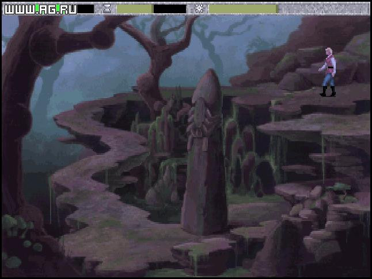Click the mana bar beside the starburst icon
372x279 pixels.
click(x=244, y=9)
